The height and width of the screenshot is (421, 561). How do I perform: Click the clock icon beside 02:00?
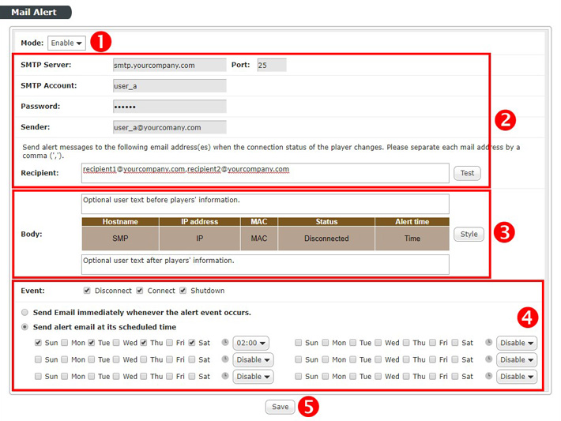[225, 342]
